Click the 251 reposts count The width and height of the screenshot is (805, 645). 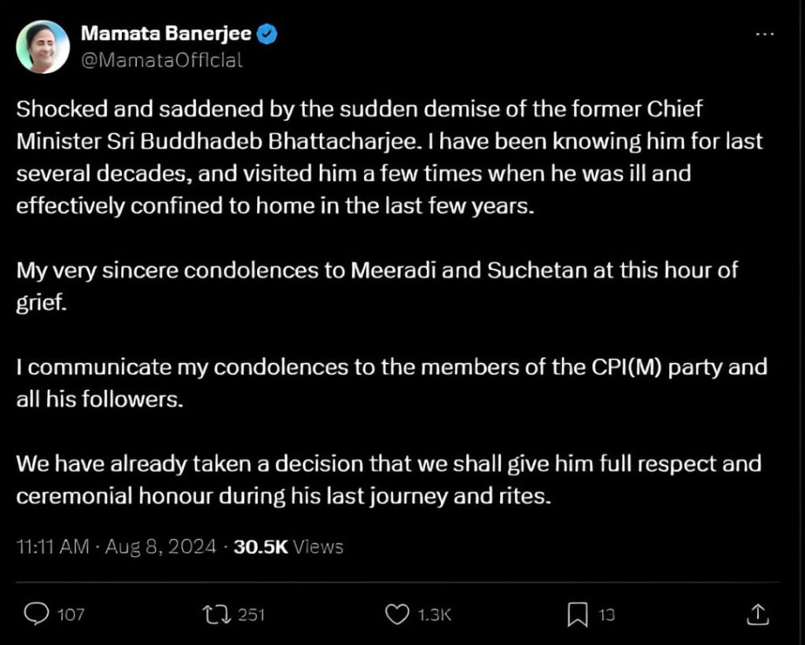(x=252, y=615)
